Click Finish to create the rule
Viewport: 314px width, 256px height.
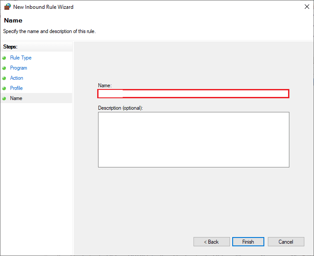[248, 242]
